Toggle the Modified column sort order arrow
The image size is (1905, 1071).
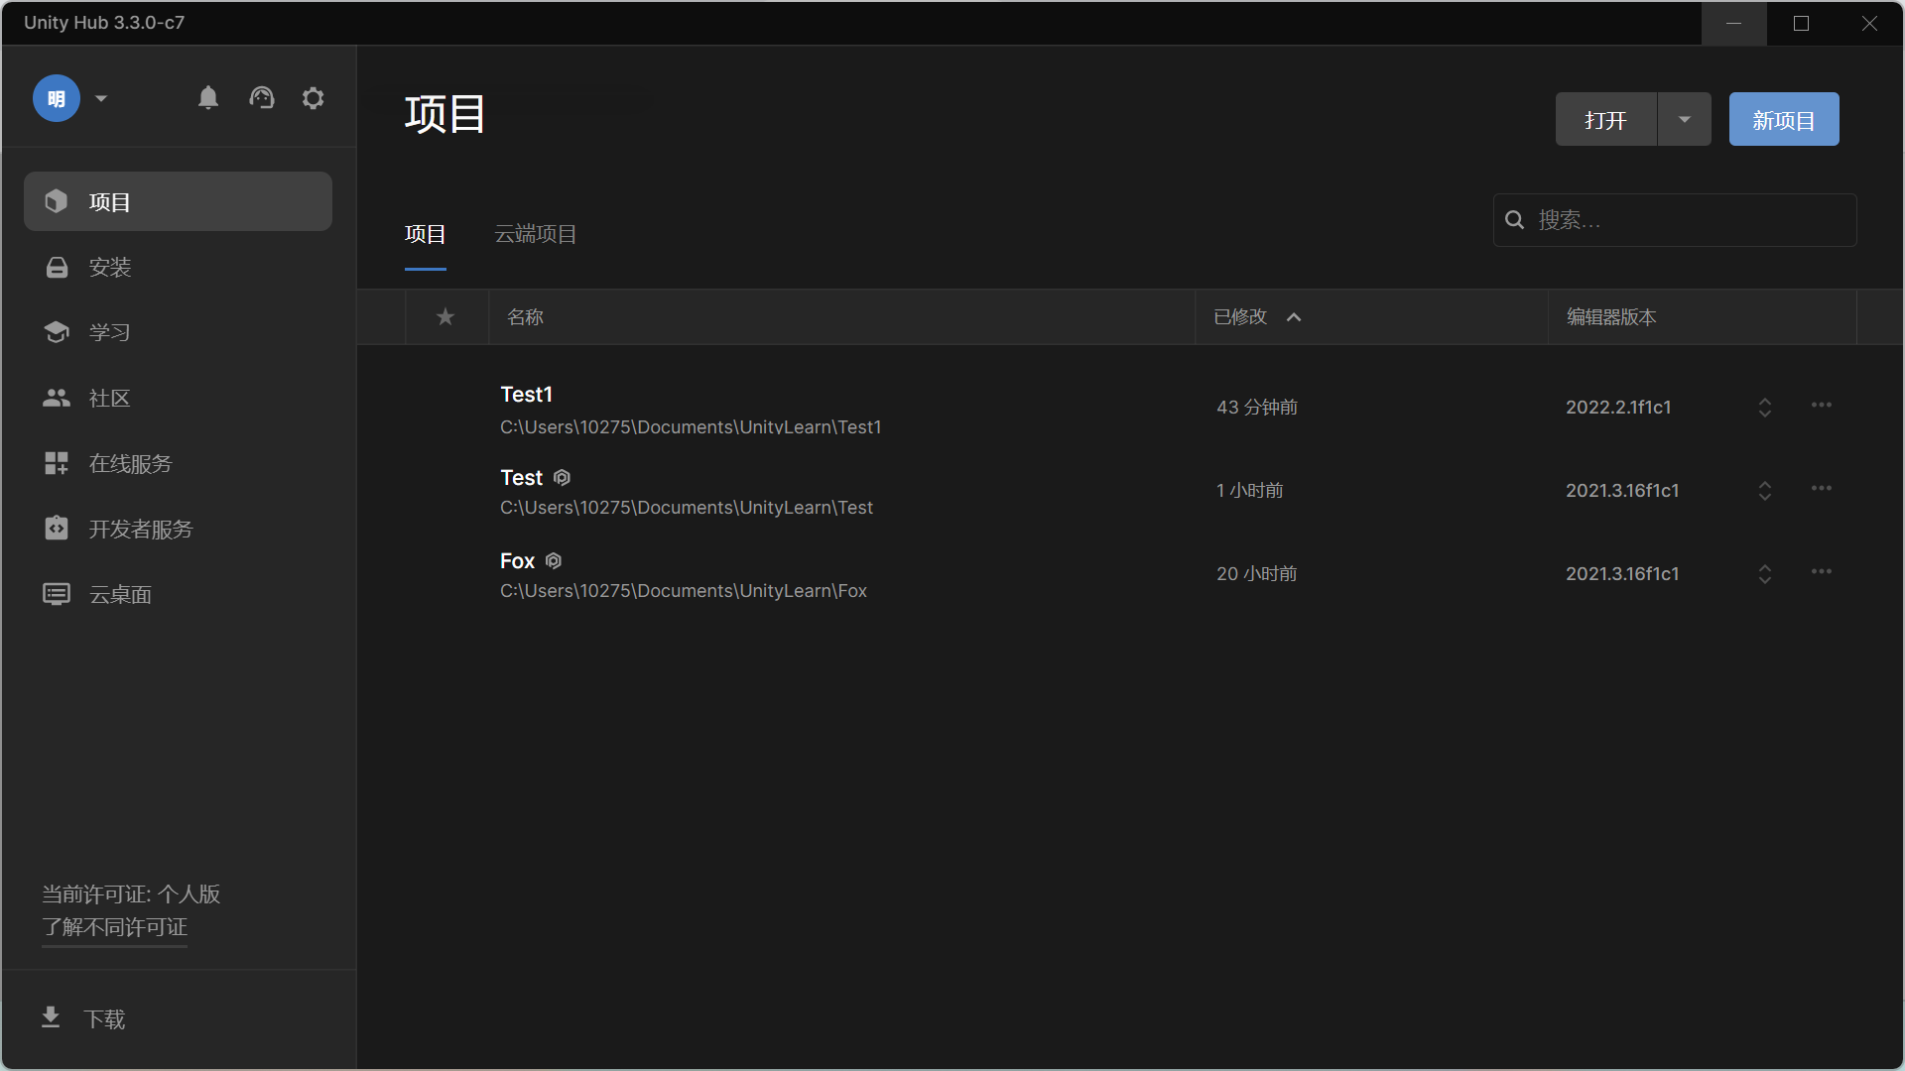click(x=1294, y=317)
